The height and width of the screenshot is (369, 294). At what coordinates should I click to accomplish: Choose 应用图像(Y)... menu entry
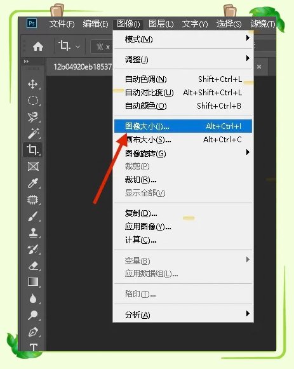point(183,227)
